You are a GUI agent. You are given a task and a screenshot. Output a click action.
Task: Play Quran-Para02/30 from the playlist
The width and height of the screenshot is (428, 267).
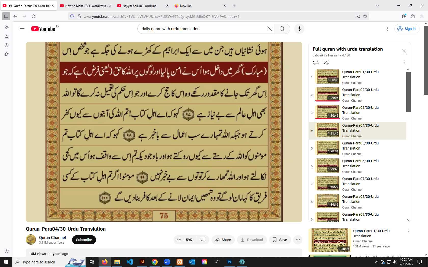click(x=357, y=95)
